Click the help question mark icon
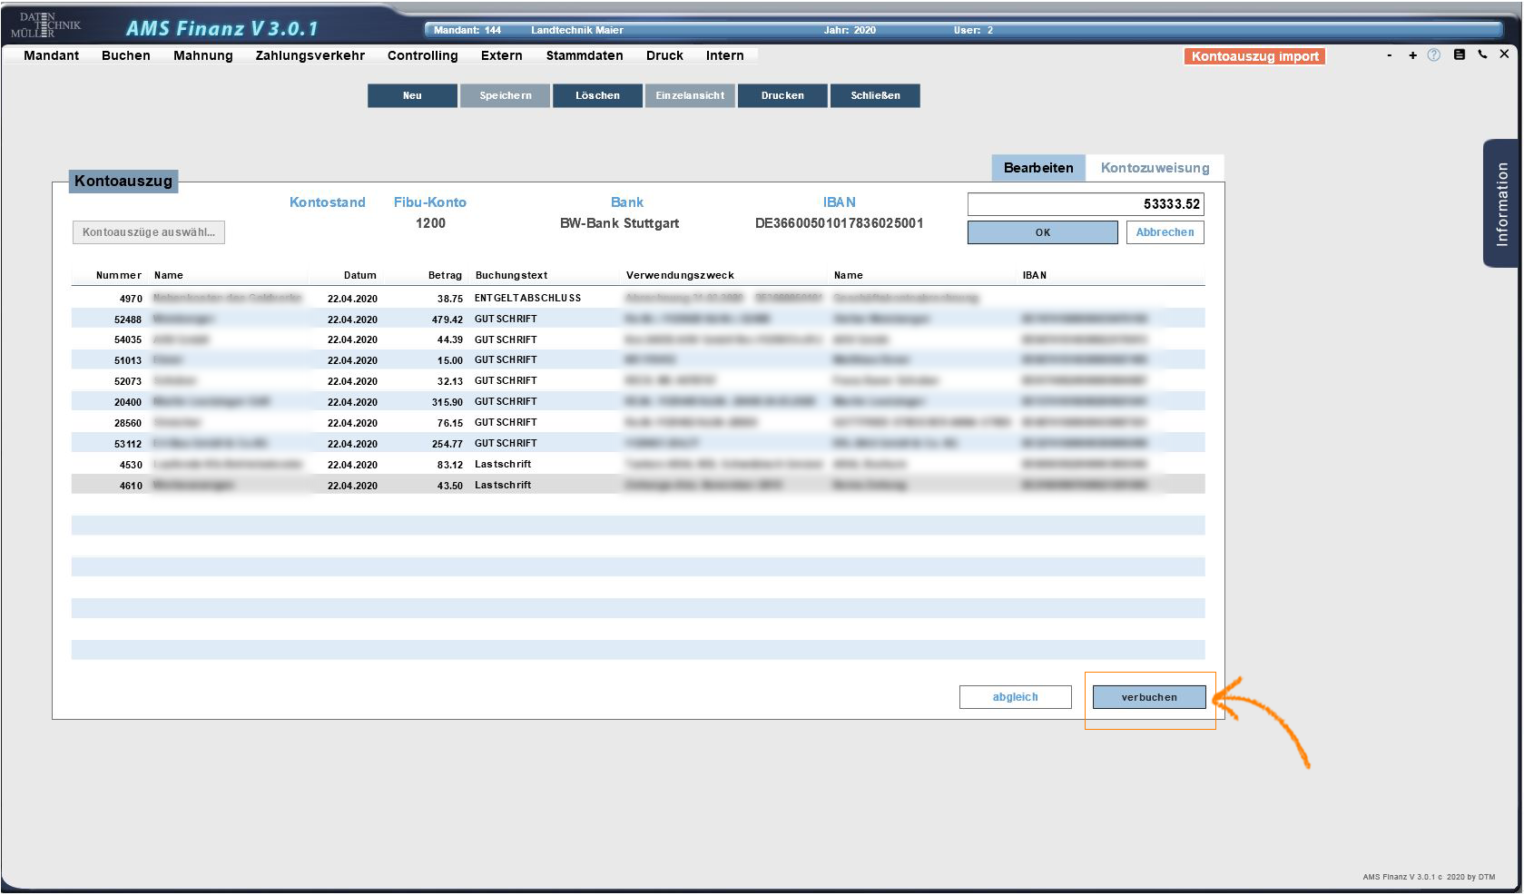Screen dimensions: 1524x895 point(1434,55)
